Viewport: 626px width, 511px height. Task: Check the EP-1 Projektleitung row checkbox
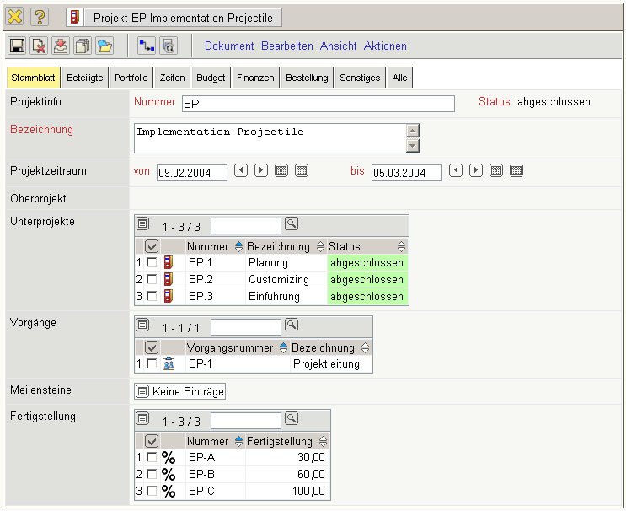(152, 363)
